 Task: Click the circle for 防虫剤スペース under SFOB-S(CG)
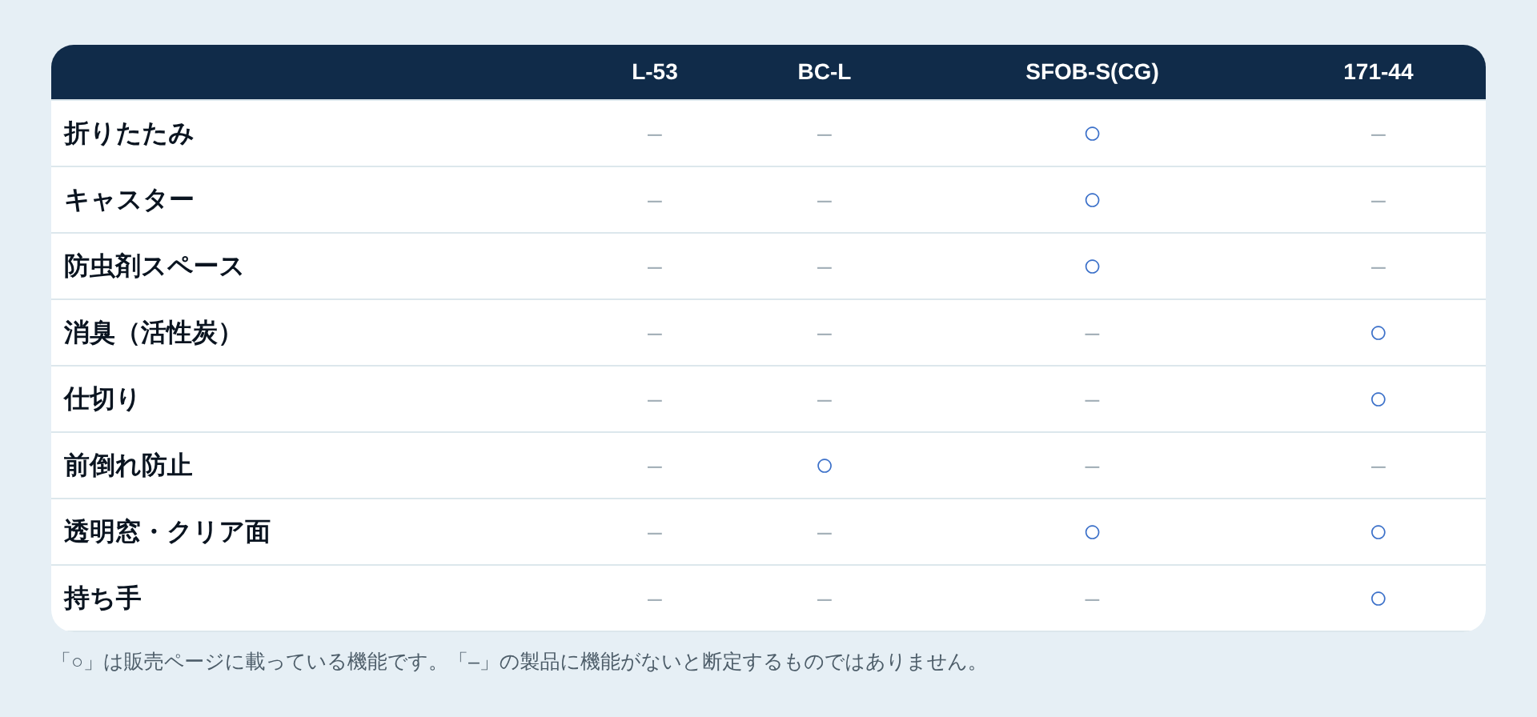point(1092,266)
